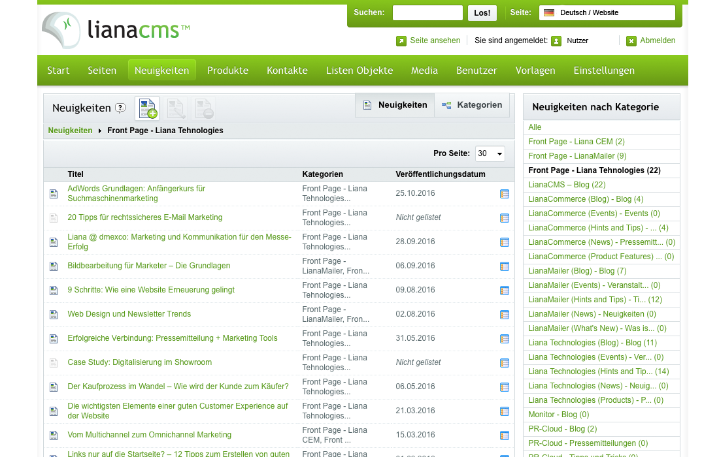Screen dimensions: 719x457
Task: Switch to the Kategorien tab
Action: pyautogui.click(x=472, y=105)
